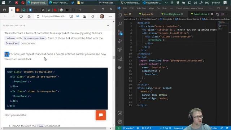Click the import EventCard line in editor
Screen dimensions: 231x130
[172, 61]
